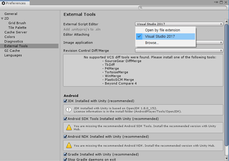The width and height of the screenshot is (229, 161).
Task: Click the vertical scrollbar thumb
Action: click(x=226, y=85)
